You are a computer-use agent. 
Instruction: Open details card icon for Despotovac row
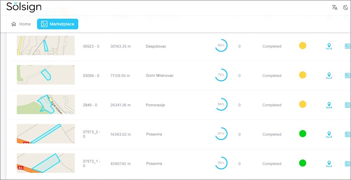click(347, 46)
